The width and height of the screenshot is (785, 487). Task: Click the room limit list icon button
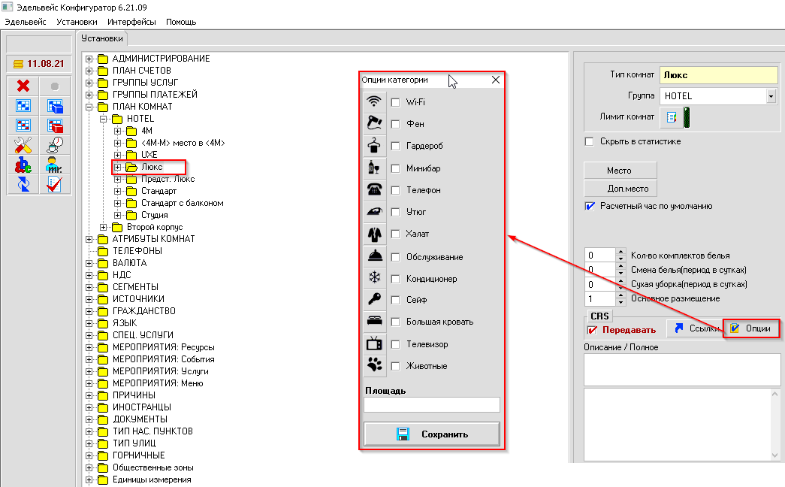pyautogui.click(x=672, y=117)
